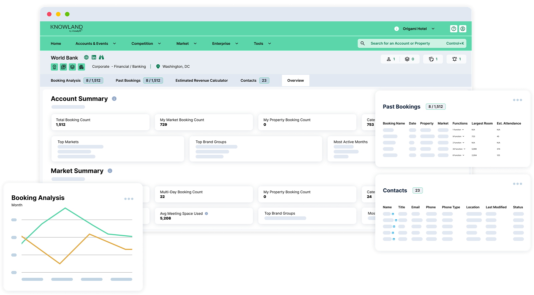Open the Avg Meeting Space Used card

pyautogui.click(x=204, y=216)
